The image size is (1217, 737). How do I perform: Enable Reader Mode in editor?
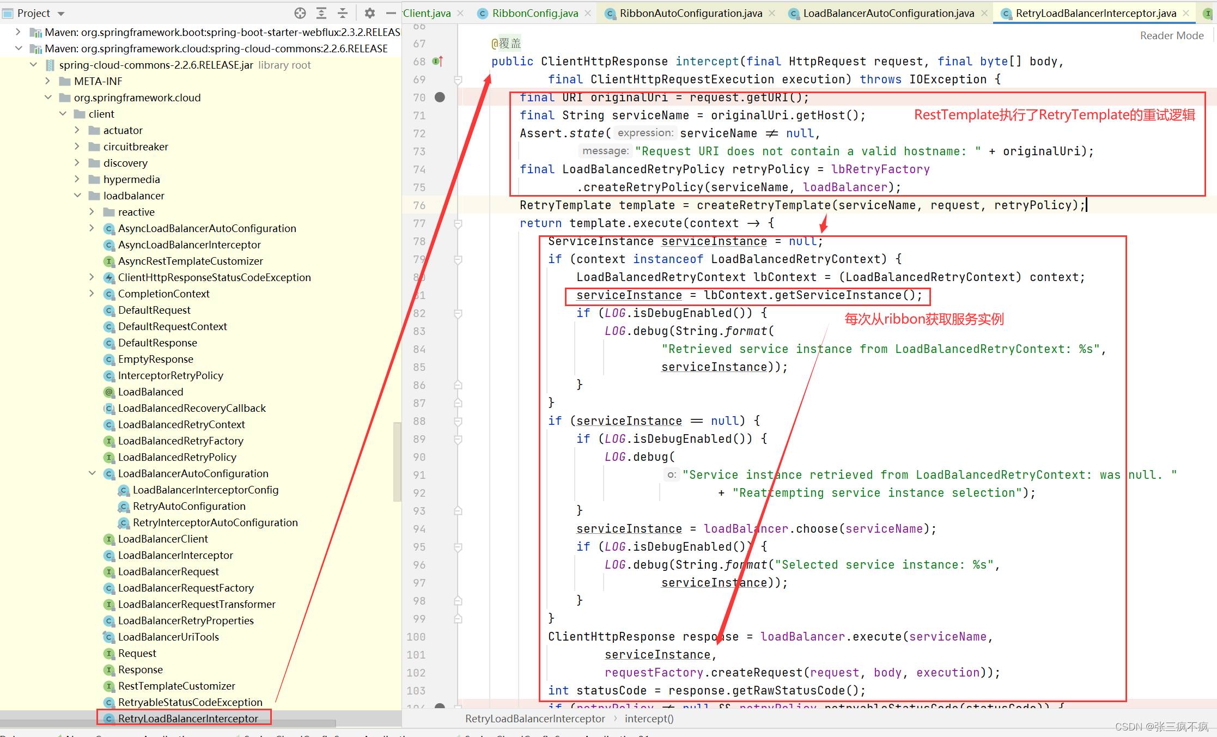1171,35
